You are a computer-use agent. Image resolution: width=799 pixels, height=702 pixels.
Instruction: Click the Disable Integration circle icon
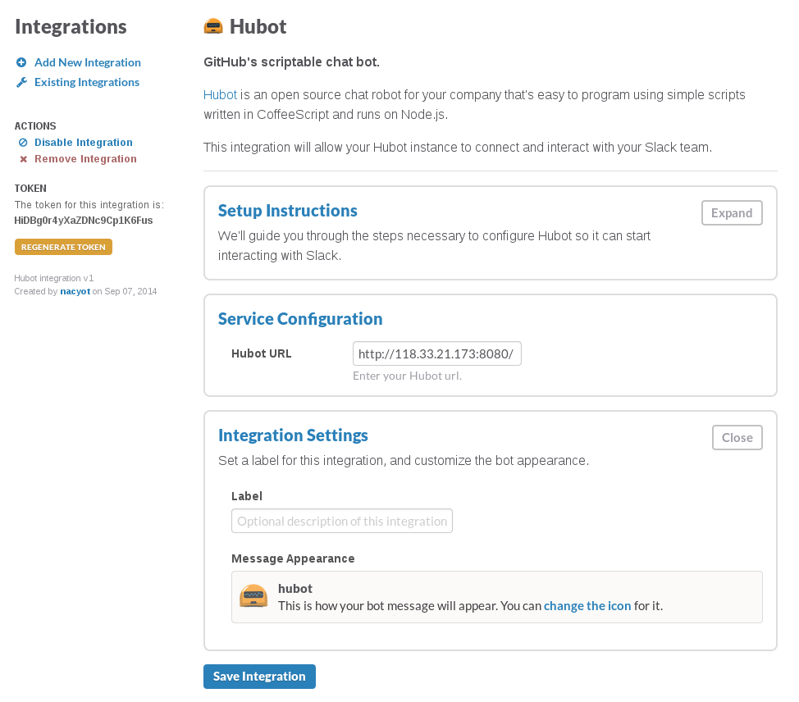point(23,143)
